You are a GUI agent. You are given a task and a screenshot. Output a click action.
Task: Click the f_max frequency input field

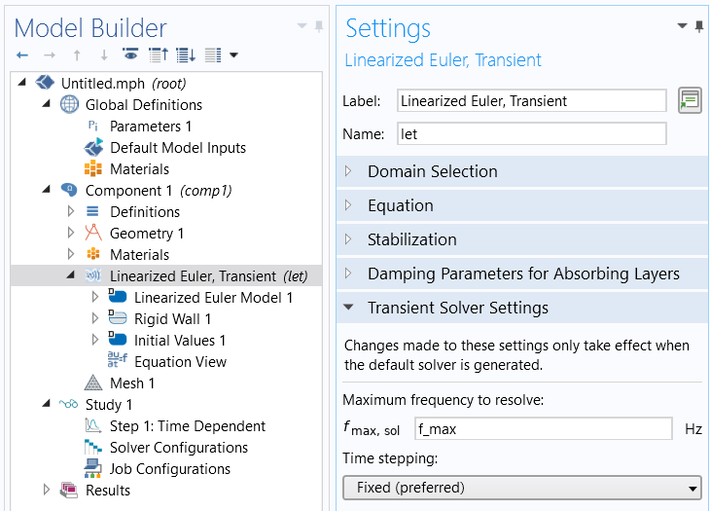point(542,429)
